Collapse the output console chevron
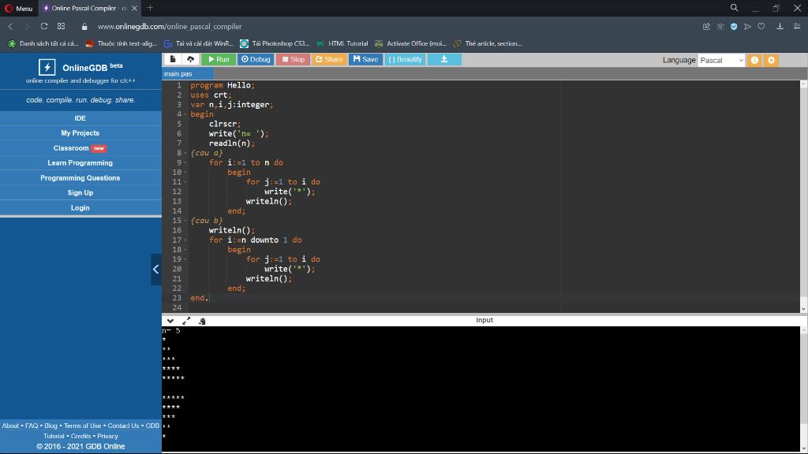 [170, 321]
